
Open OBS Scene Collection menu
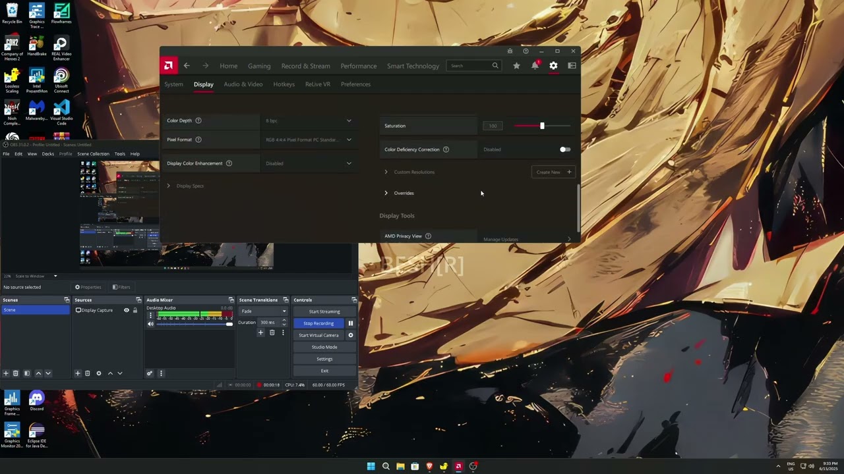pyautogui.click(x=93, y=154)
